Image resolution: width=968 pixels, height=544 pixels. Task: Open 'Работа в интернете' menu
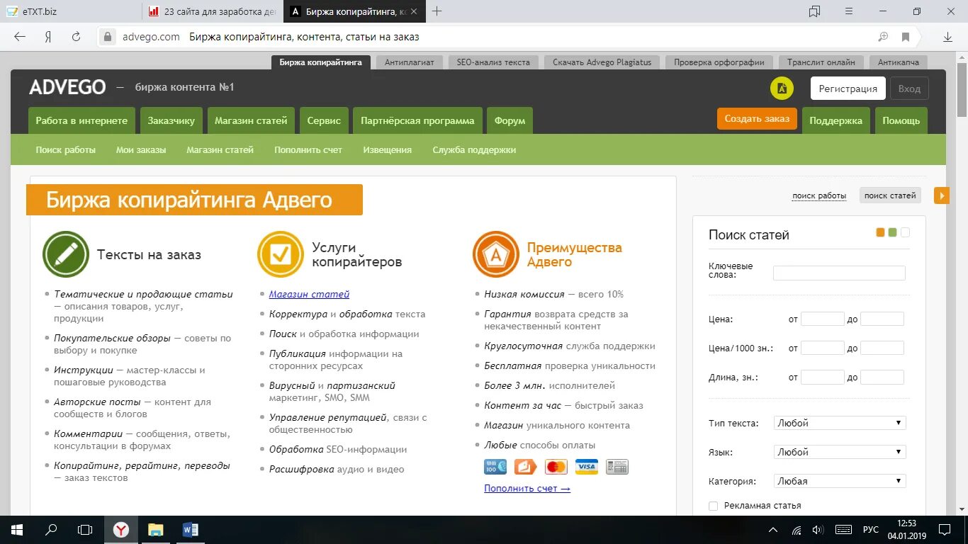click(x=81, y=120)
